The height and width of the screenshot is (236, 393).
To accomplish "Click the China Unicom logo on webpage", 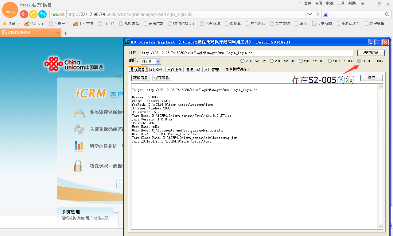I will click(74, 64).
